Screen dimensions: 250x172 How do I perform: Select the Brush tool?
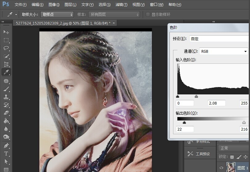[x=6, y=89]
